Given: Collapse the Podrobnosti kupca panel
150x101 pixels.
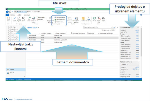Looking at the screenshot, I should click(x=138, y=62).
